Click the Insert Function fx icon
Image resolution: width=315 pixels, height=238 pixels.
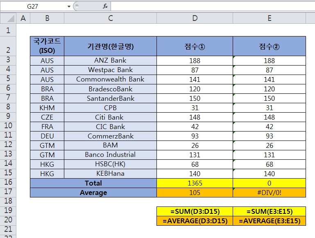tap(105, 7)
